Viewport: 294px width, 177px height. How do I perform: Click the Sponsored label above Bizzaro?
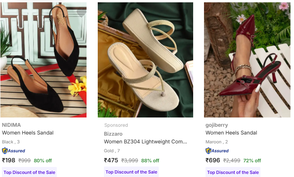coord(116,125)
